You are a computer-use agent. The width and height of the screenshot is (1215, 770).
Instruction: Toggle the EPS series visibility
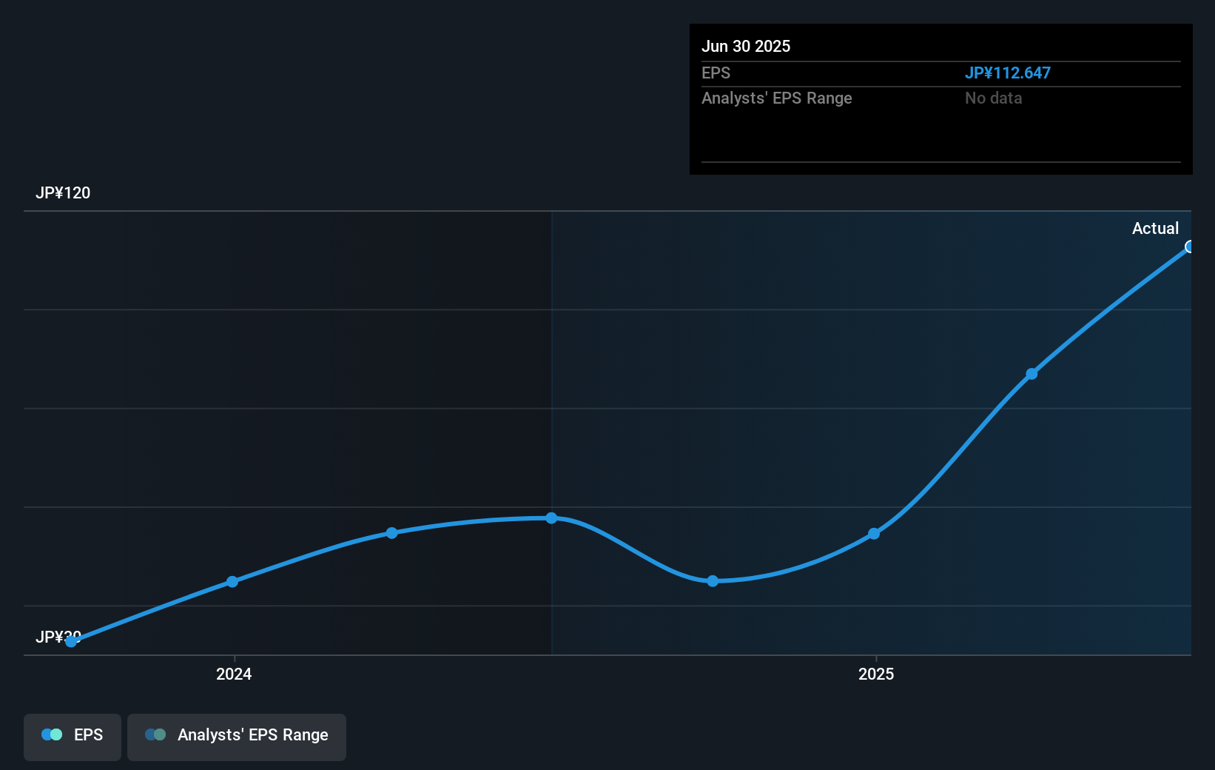(x=72, y=737)
